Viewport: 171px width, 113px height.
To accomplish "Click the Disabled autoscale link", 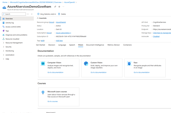I will 156,36.
